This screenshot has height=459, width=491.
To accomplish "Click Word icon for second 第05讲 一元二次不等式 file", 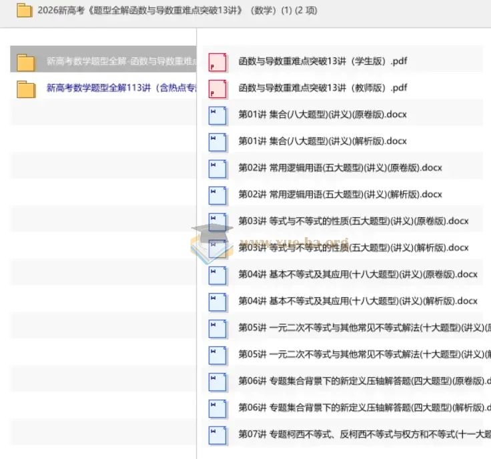I will tap(217, 356).
